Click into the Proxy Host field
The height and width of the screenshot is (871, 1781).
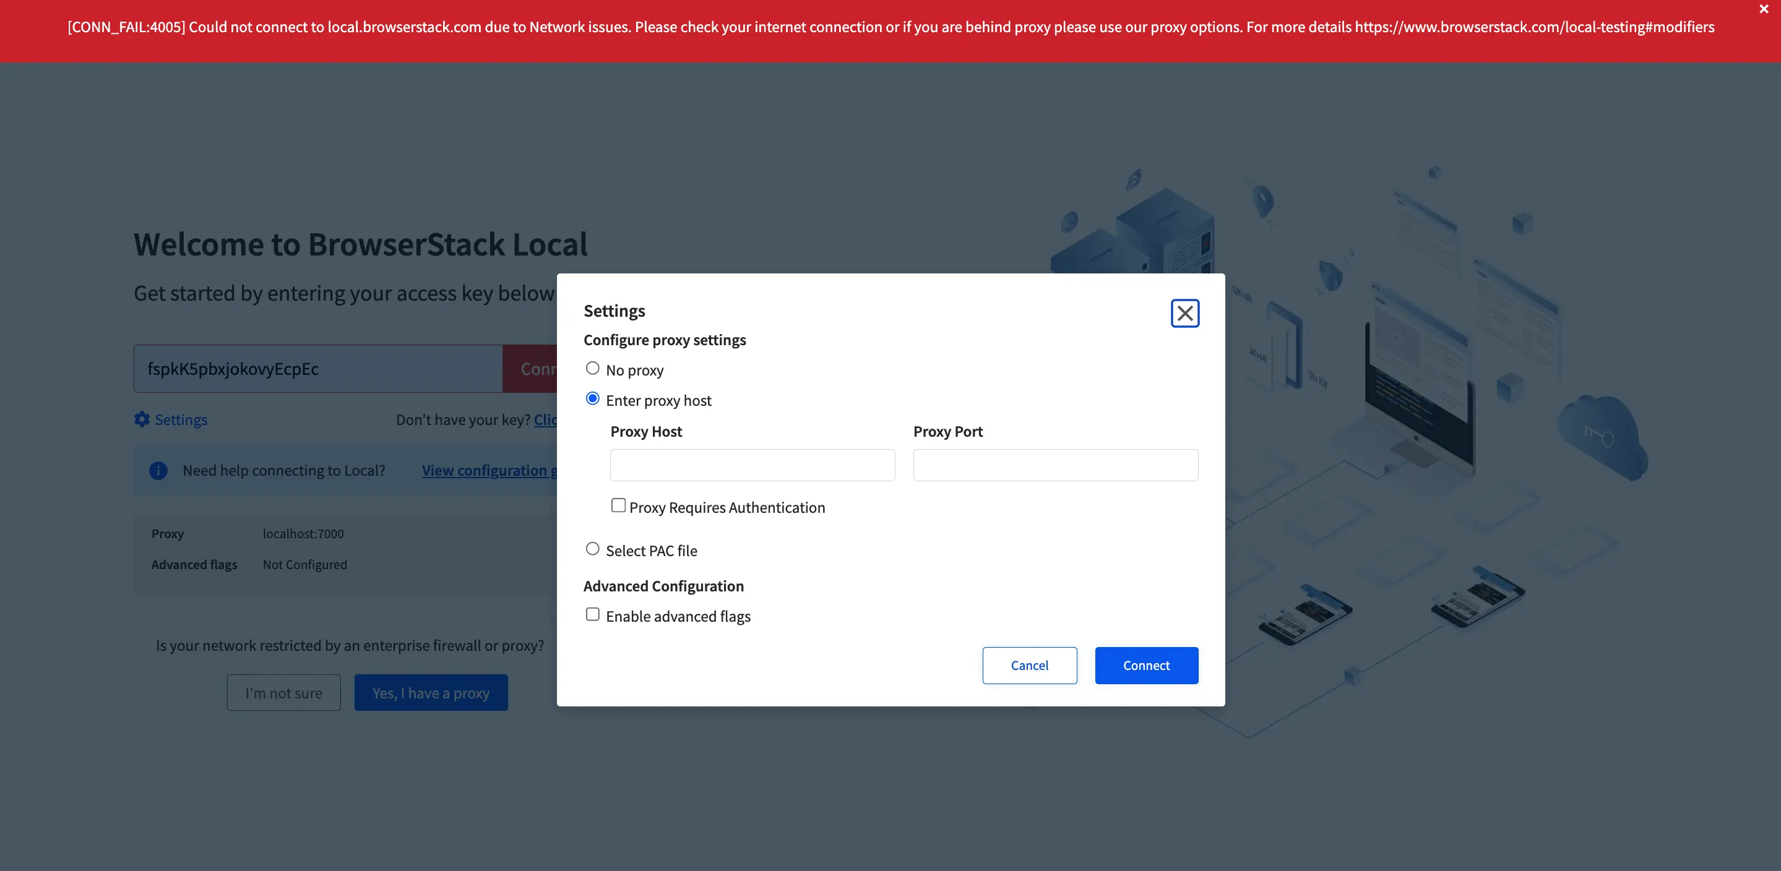pos(753,465)
